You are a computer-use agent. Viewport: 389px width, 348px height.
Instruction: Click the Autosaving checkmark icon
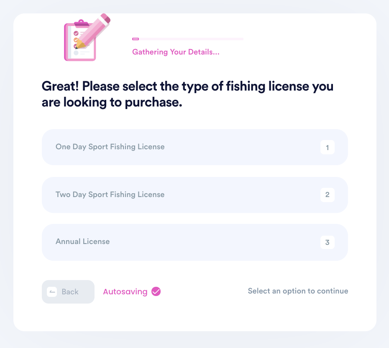pos(156,291)
